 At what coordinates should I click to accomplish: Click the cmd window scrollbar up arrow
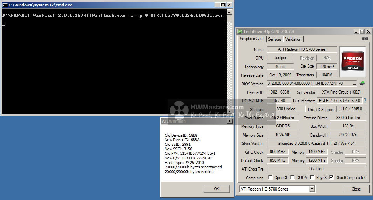point(229,12)
